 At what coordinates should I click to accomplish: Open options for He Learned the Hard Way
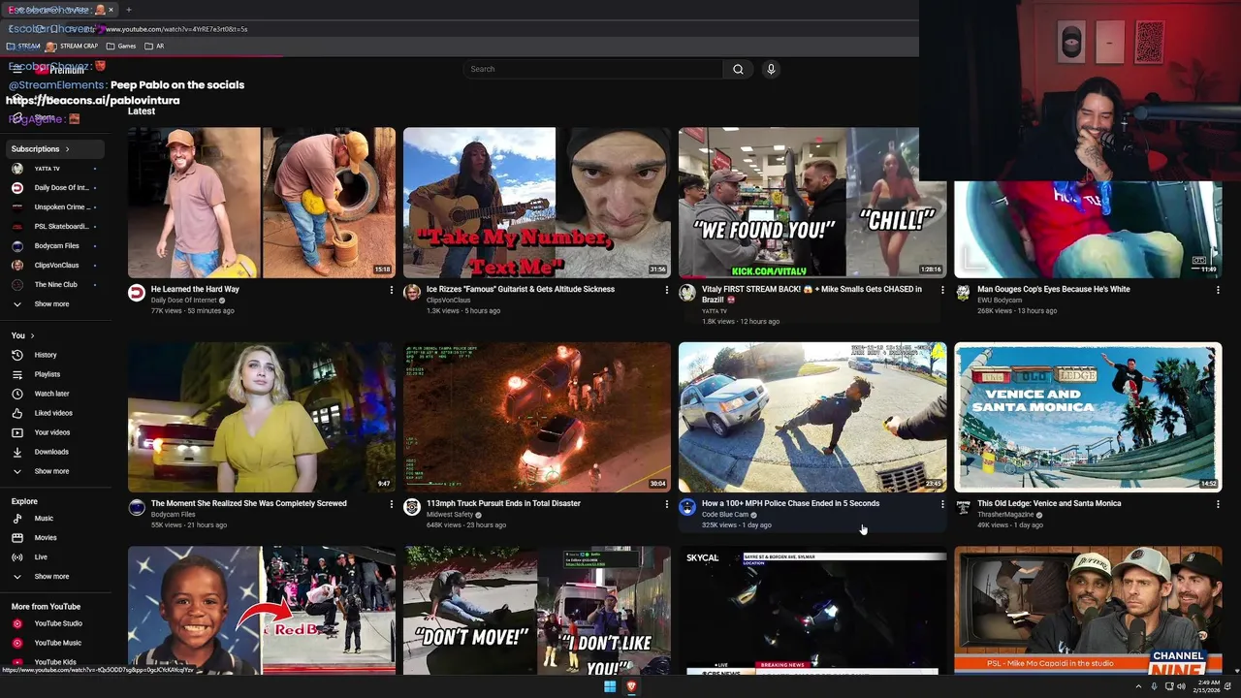(392, 290)
